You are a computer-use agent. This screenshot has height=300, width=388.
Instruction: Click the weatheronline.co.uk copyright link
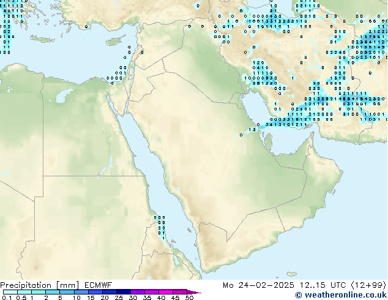(340, 295)
